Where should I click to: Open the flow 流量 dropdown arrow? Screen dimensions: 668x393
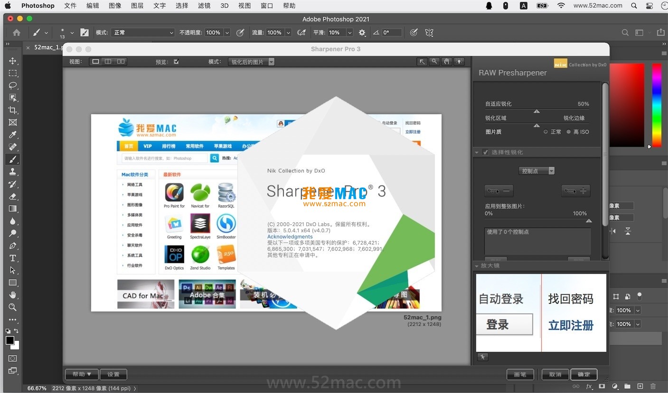pos(288,33)
